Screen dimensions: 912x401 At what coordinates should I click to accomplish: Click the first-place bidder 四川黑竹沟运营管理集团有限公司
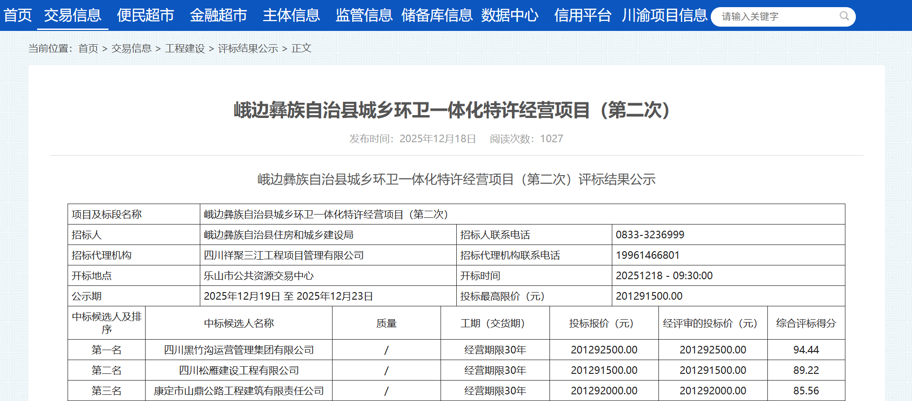point(239,350)
